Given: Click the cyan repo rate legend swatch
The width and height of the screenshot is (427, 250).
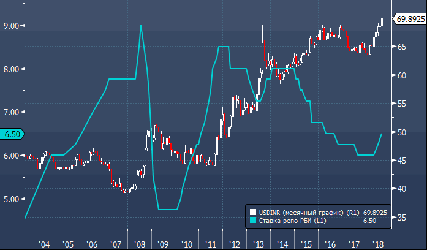Looking at the screenshot, I should (252, 219).
